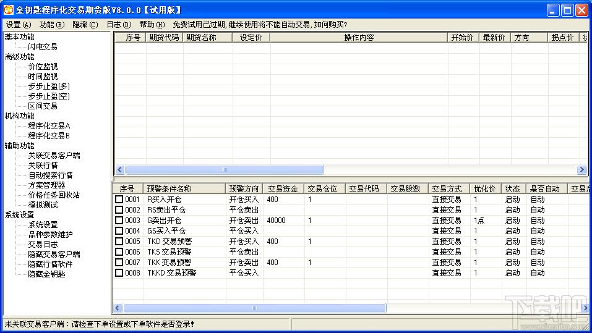Viewport: 592px width, 333px height.
Task: Select 自动搜索行情 item
Action: (50, 175)
